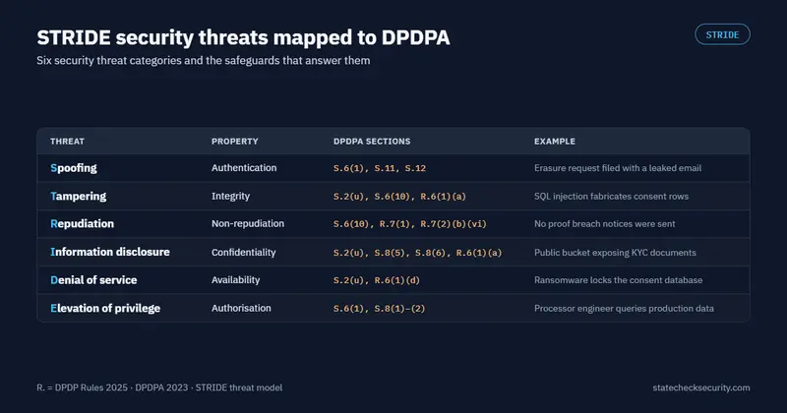Click the PROPERTY column header

click(234, 142)
